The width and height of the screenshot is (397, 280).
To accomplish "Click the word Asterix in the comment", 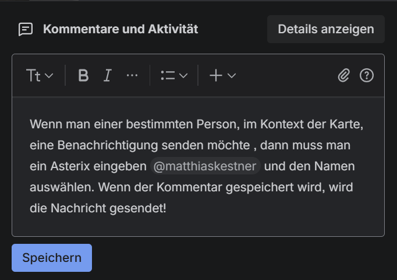I will pos(66,166).
